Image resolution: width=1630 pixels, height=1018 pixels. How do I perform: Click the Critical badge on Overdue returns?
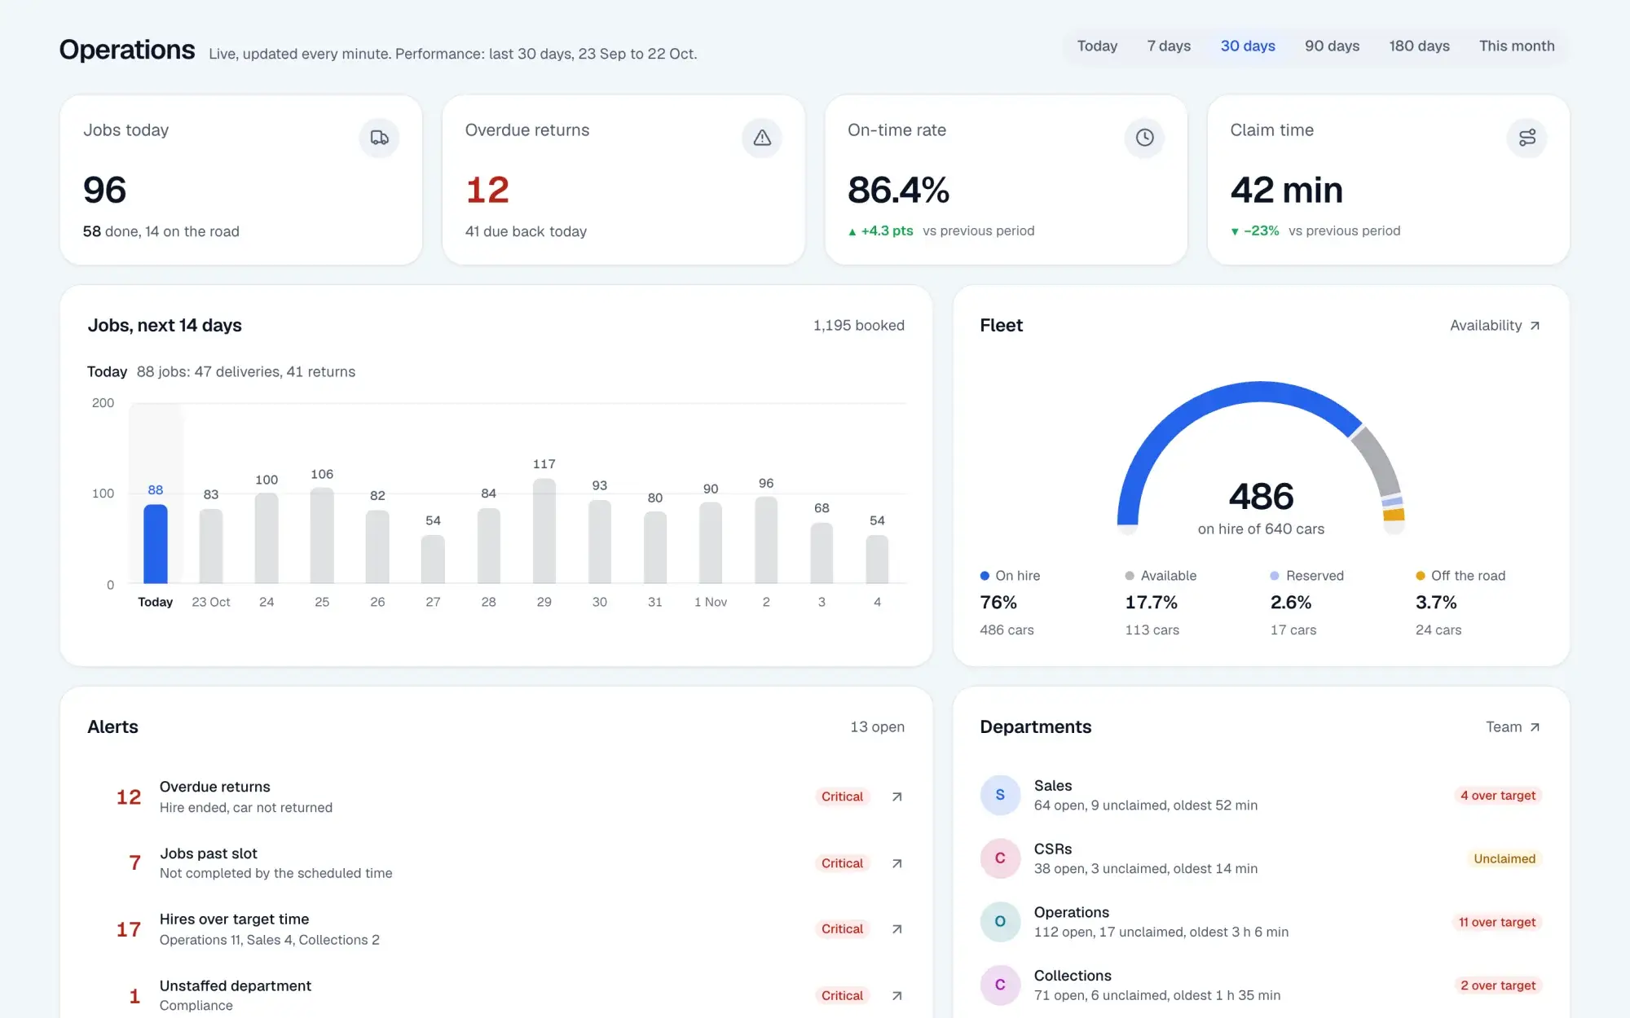pos(842,796)
